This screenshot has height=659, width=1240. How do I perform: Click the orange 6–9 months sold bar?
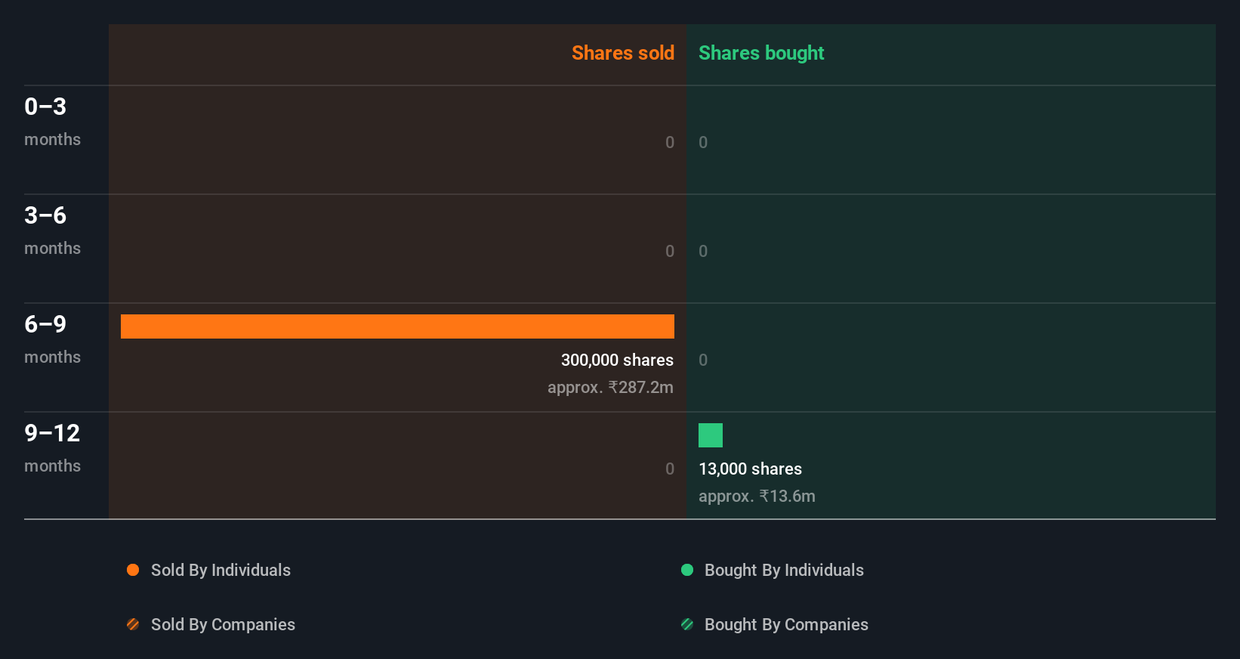pos(397,326)
